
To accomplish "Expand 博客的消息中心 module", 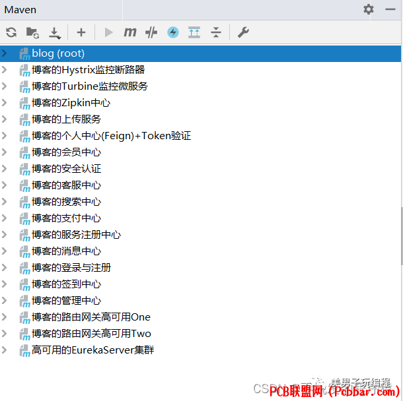I will (x=4, y=251).
